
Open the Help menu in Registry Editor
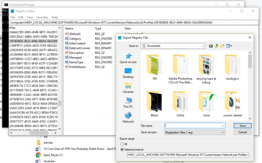54,17
